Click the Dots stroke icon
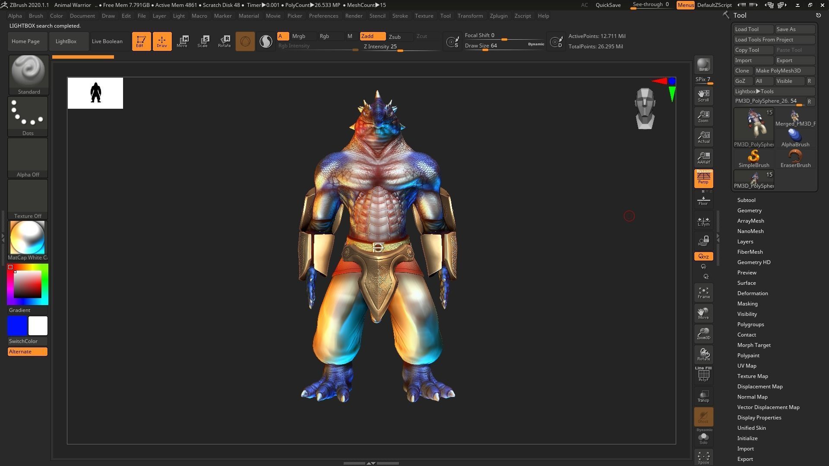This screenshot has width=829, height=466. 28,113
